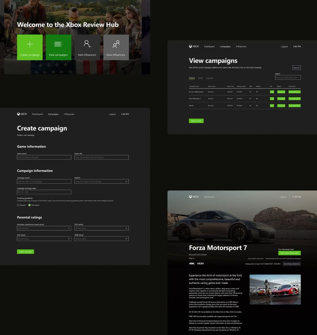The width and height of the screenshot is (317, 335).
Task: Focus the Game name input field
Action: point(44,157)
